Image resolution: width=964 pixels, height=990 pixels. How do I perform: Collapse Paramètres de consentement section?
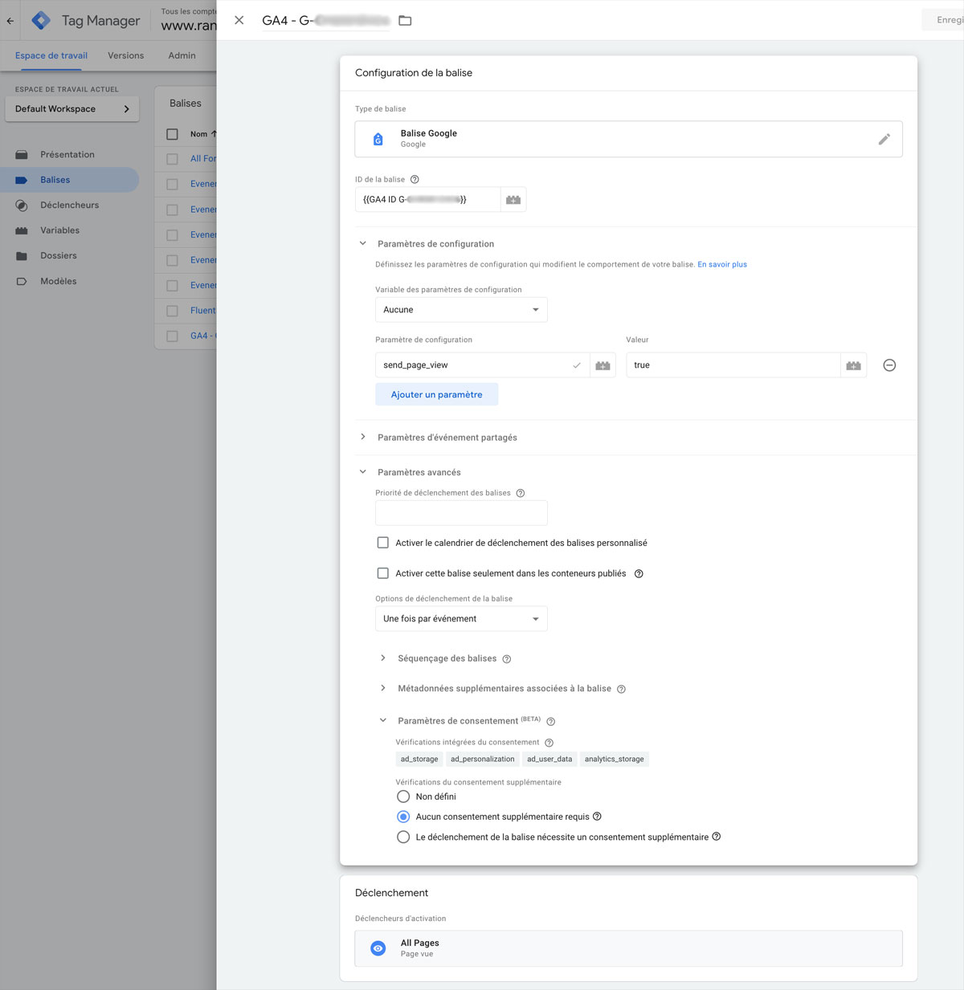[x=383, y=720]
